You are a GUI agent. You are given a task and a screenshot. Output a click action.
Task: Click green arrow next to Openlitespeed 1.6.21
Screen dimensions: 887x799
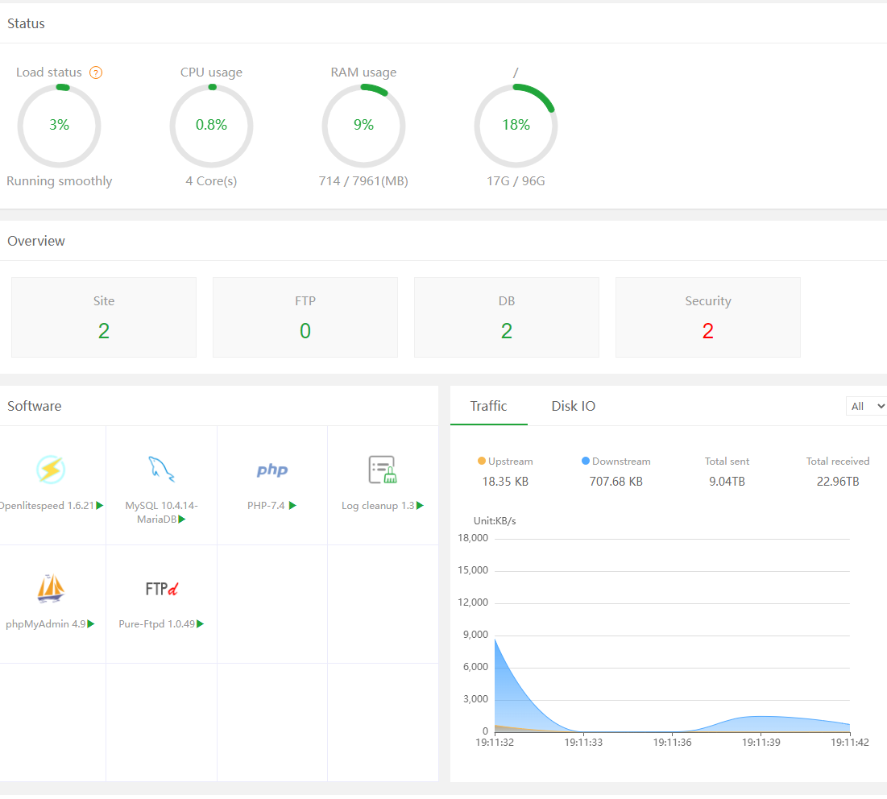point(100,506)
